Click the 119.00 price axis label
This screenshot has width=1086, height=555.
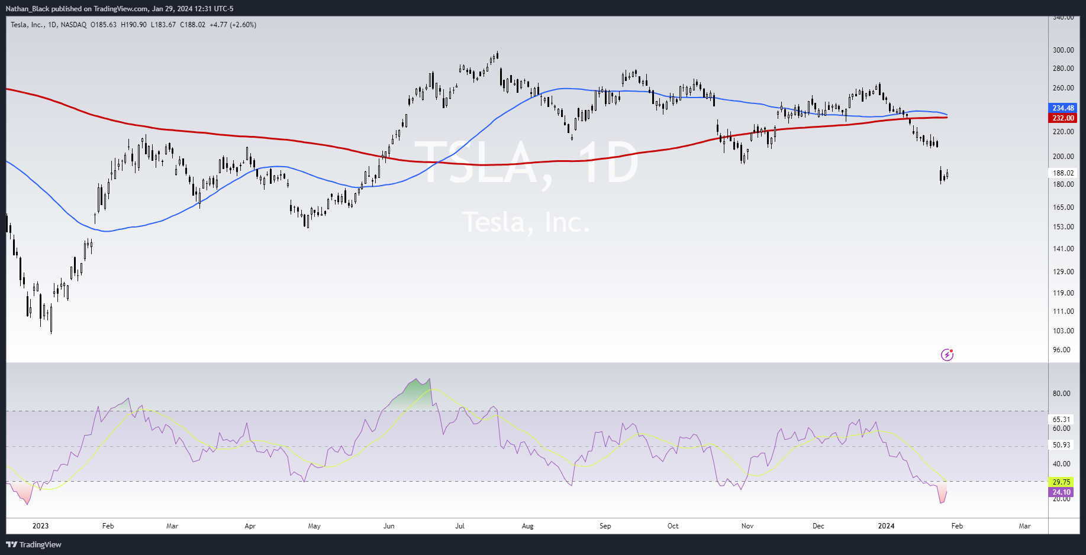click(x=1063, y=293)
